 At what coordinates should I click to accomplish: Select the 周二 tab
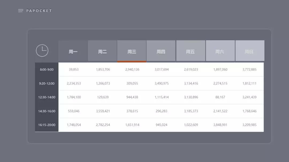pyautogui.click(x=102, y=51)
